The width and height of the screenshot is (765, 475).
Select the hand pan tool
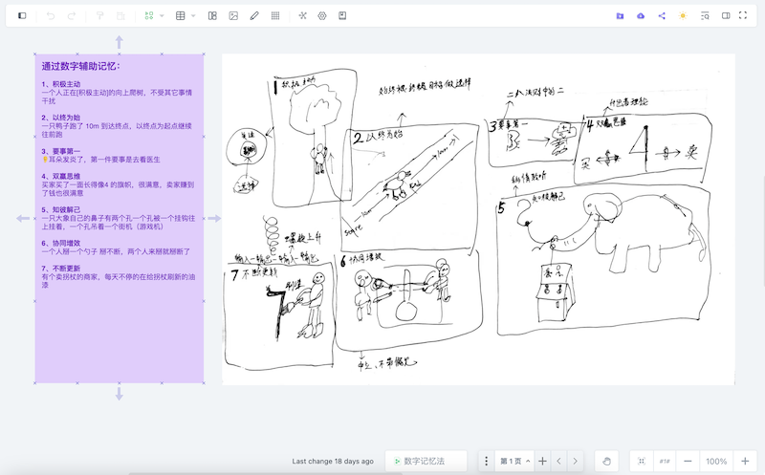click(x=605, y=461)
